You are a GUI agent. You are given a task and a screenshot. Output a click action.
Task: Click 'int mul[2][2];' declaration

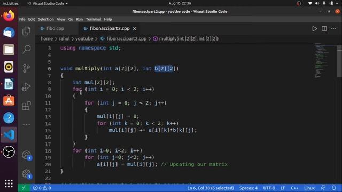94,82
